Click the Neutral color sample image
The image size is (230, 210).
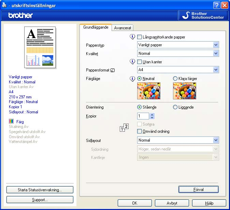[149, 91]
